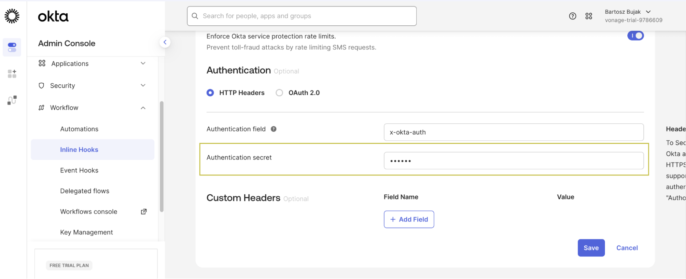Open the workflows connector icon in left rail
This screenshot has width=686, height=279.
tap(12, 100)
